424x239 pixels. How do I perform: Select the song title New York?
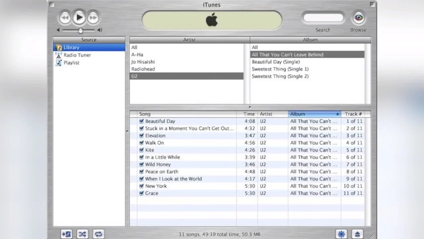[156, 186]
